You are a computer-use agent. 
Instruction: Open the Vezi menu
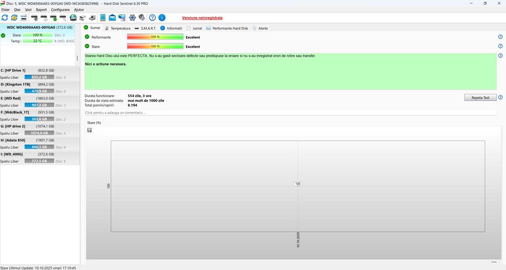tap(28, 10)
